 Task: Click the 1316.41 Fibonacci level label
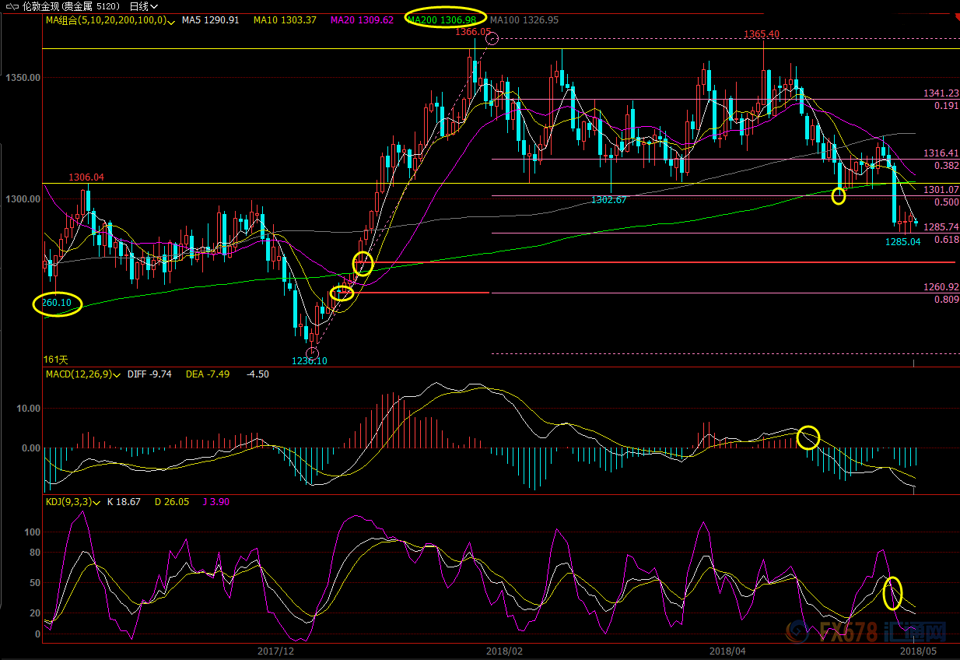coord(941,154)
